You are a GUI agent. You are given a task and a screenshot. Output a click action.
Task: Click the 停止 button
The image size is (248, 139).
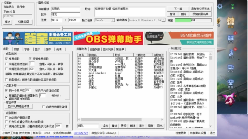[x=8, y=22]
